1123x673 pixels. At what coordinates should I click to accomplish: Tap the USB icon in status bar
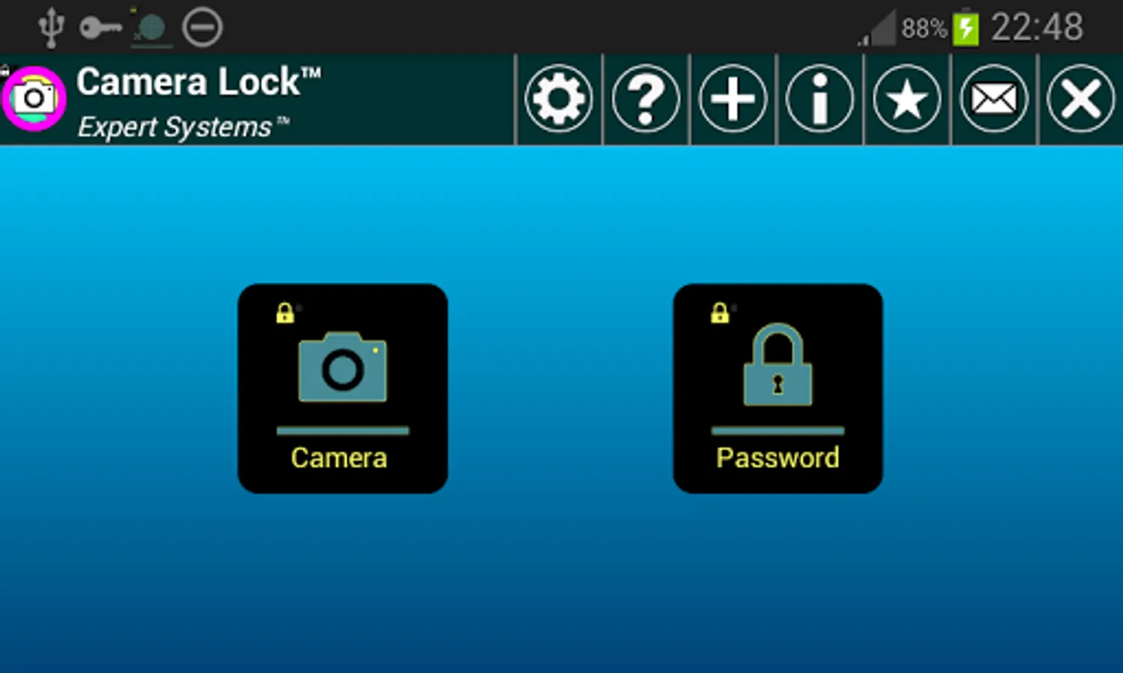pos(51,28)
